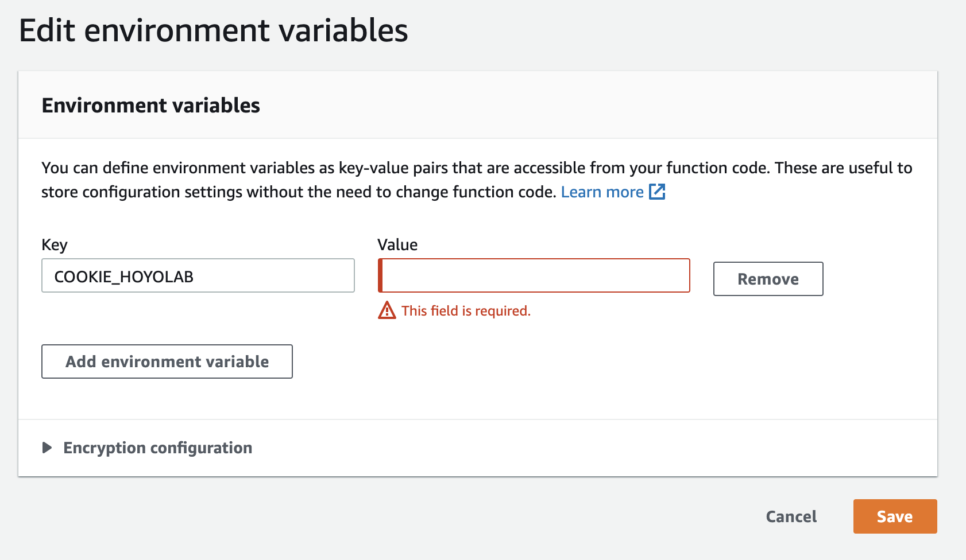Click the red error bar on Value field
966x560 pixels.
click(x=380, y=275)
